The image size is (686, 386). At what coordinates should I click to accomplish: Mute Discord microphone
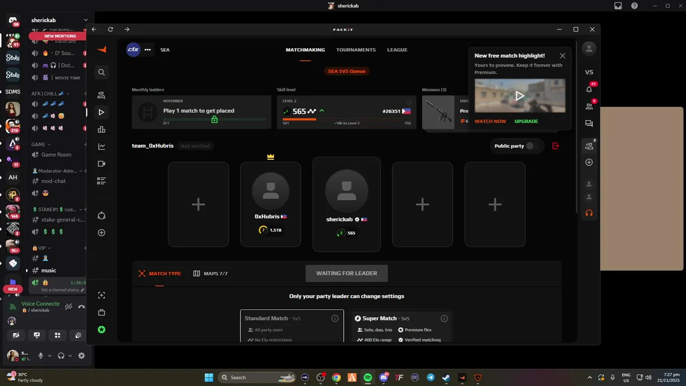[40, 355]
